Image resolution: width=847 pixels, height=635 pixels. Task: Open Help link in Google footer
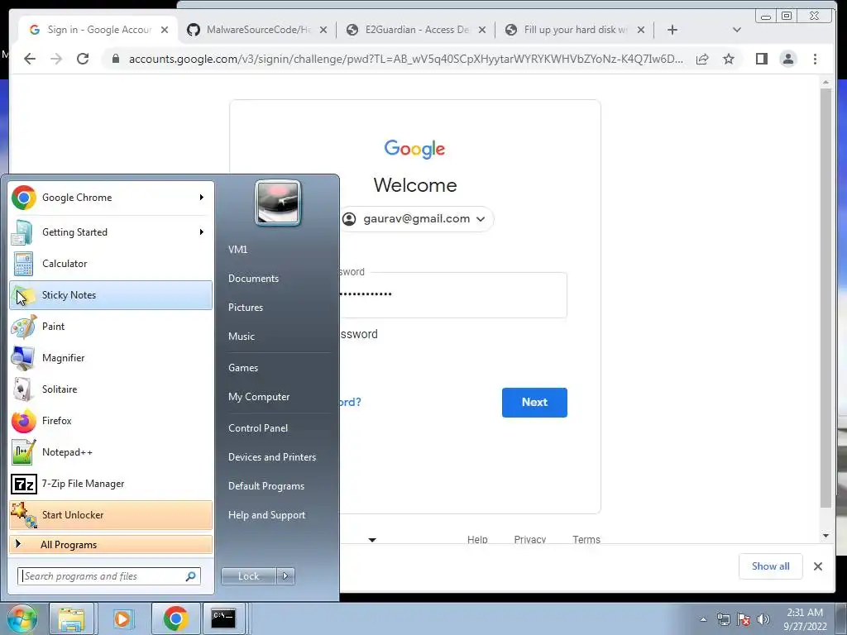[x=477, y=539]
